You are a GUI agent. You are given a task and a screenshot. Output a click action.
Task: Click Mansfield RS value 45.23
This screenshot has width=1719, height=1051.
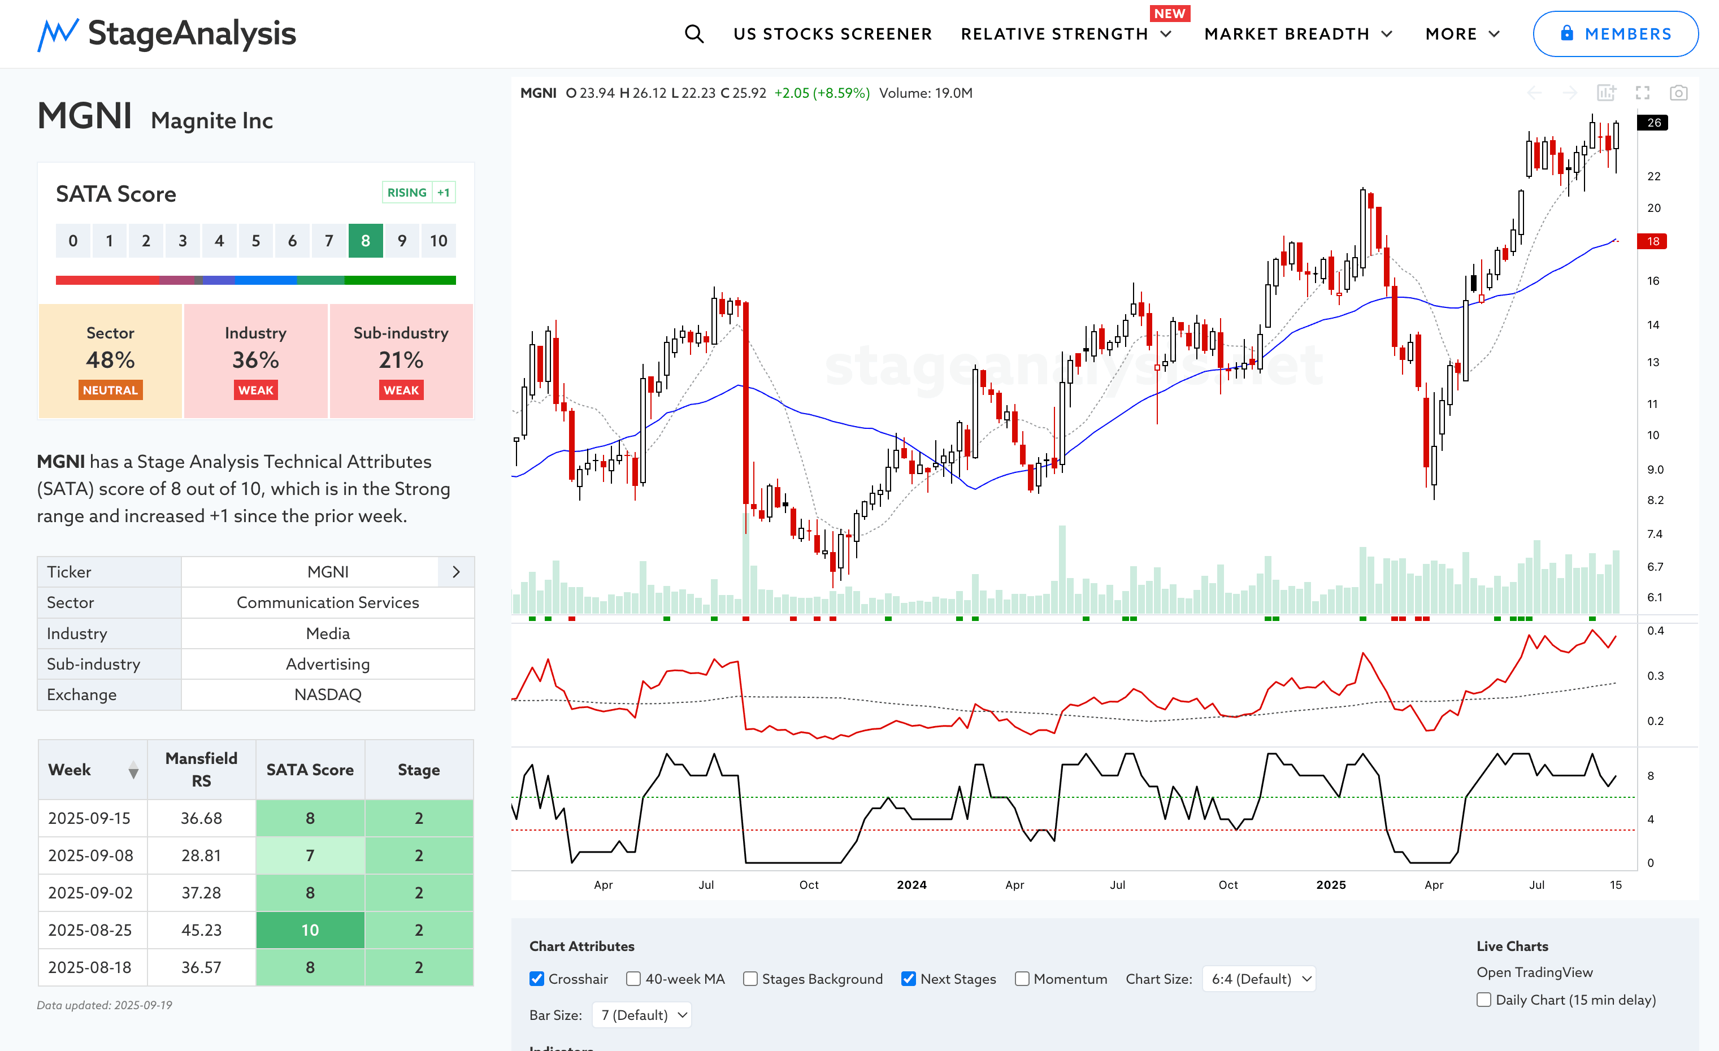click(202, 930)
